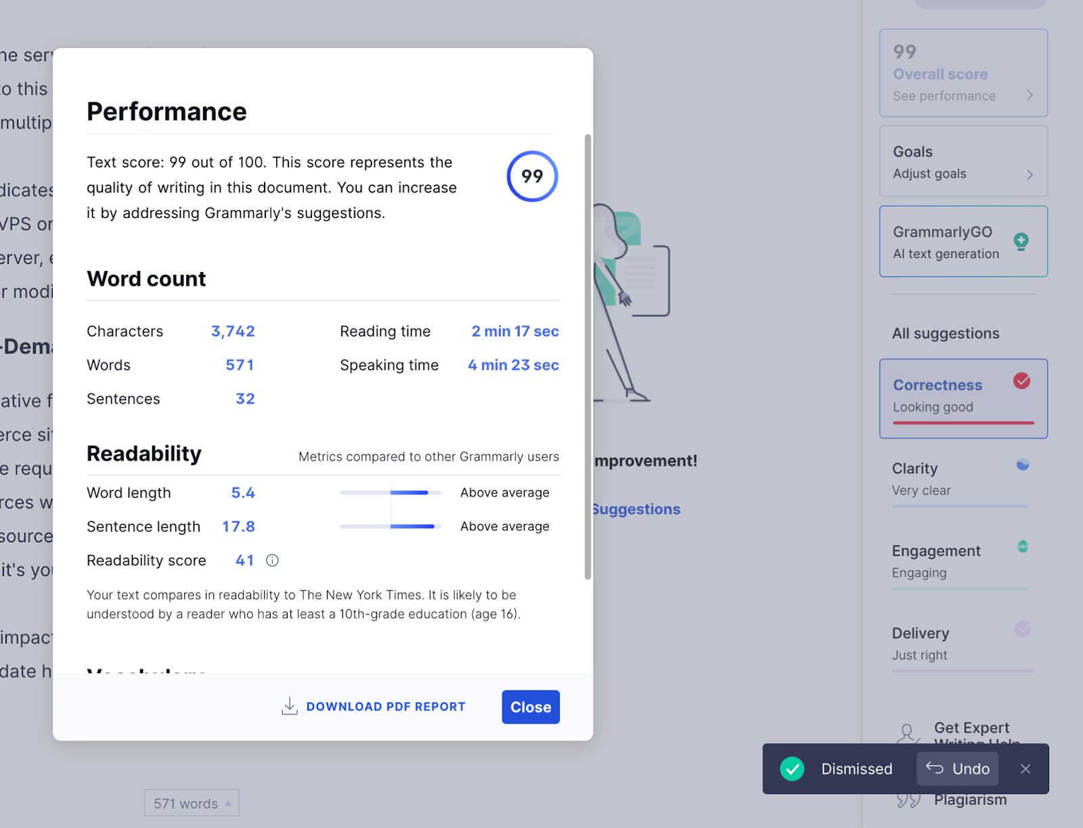Viewport: 1083px width, 828px height.
Task: Click the download arrow icon
Action: (290, 706)
